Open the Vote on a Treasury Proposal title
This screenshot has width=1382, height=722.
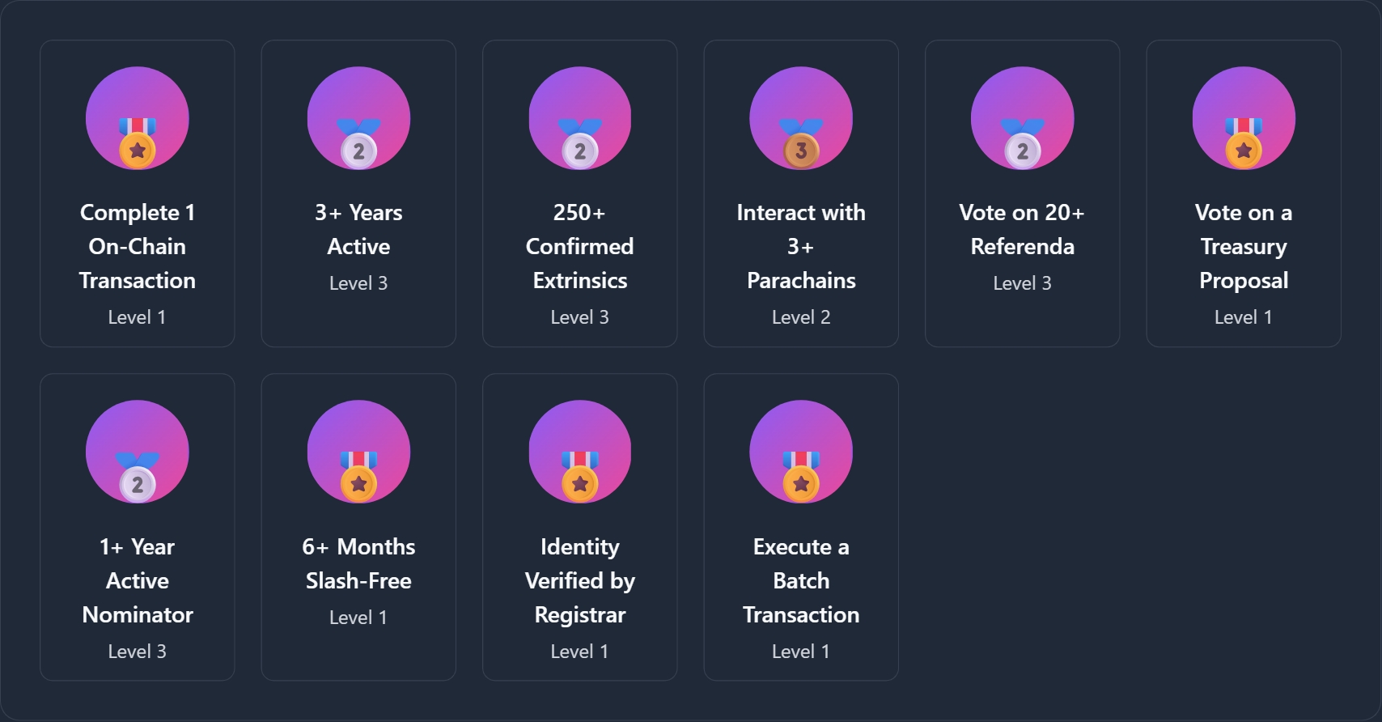1244,246
